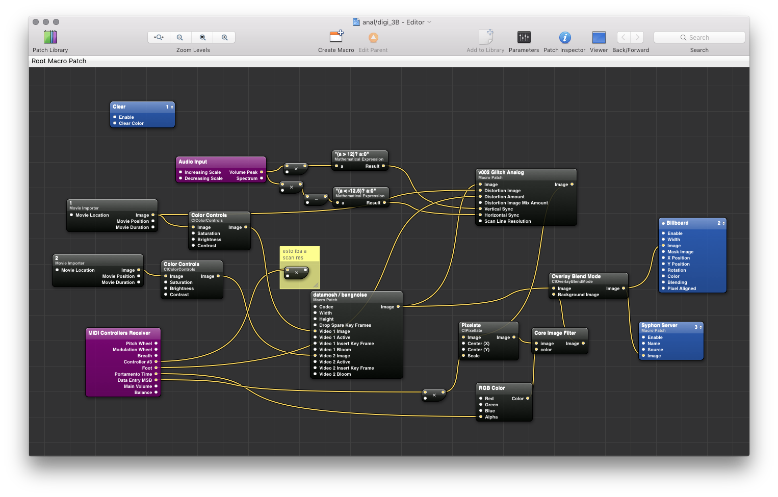Click the zoom-to-fit magnifier button

159,37
